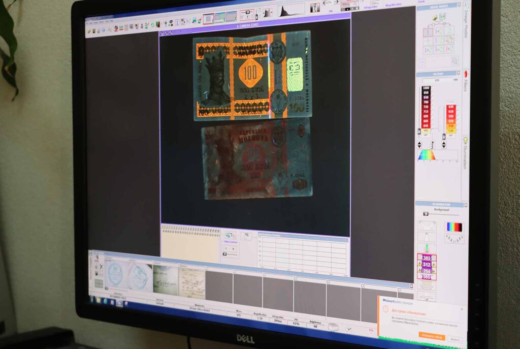Click the Закрыть button in Malwarebytes notification
The height and width of the screenshot is (349, 520).
click(x=455, y=339)
